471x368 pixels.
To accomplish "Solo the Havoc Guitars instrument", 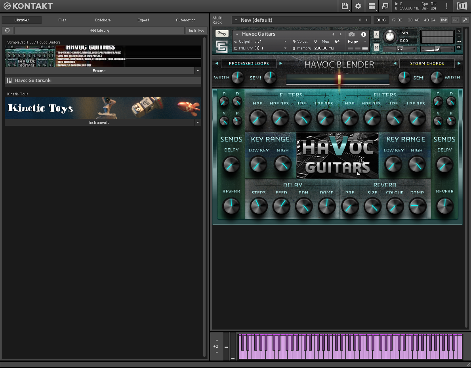I will [x=376, y=34].
